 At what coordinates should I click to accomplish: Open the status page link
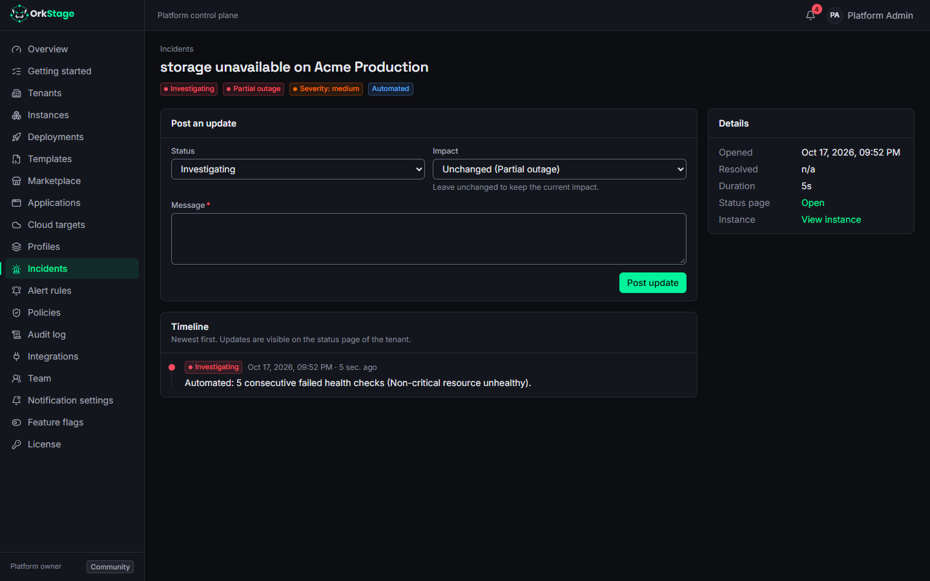812,203
